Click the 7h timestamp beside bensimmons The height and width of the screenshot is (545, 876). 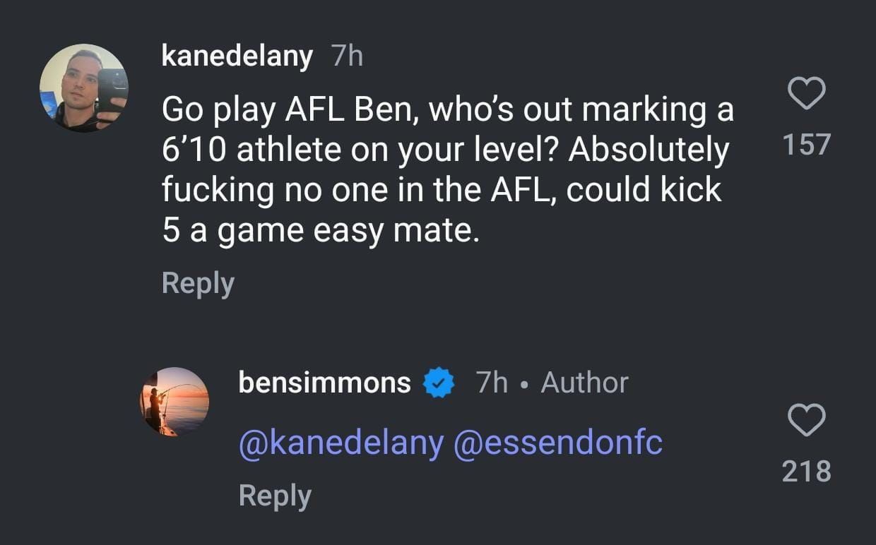tap(492, 383)
